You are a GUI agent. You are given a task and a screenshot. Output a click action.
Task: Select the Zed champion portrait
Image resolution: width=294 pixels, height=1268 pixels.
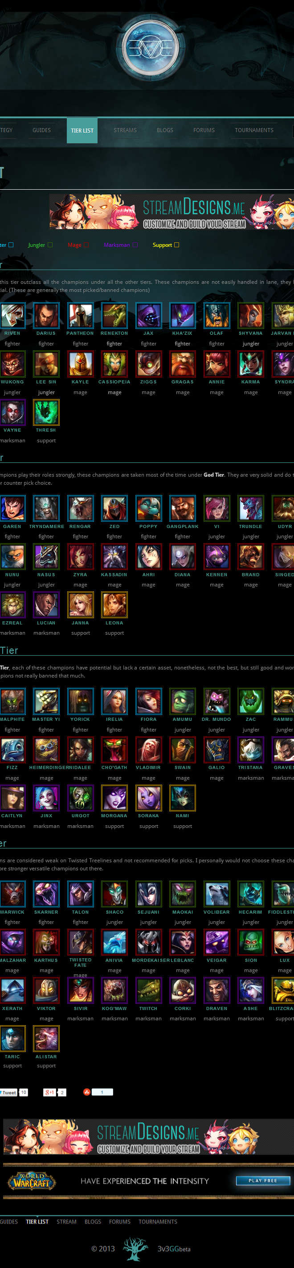coord(114,508)
